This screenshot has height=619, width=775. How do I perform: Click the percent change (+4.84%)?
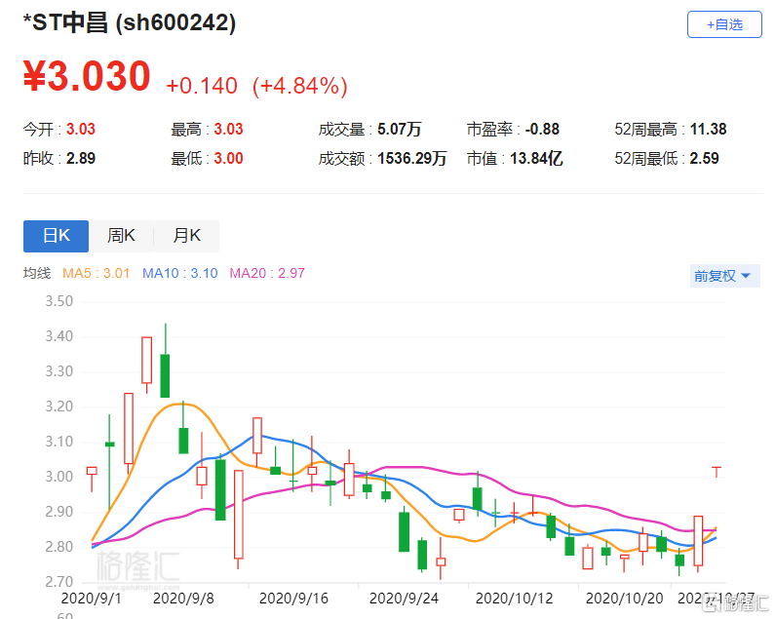(300, 86)
